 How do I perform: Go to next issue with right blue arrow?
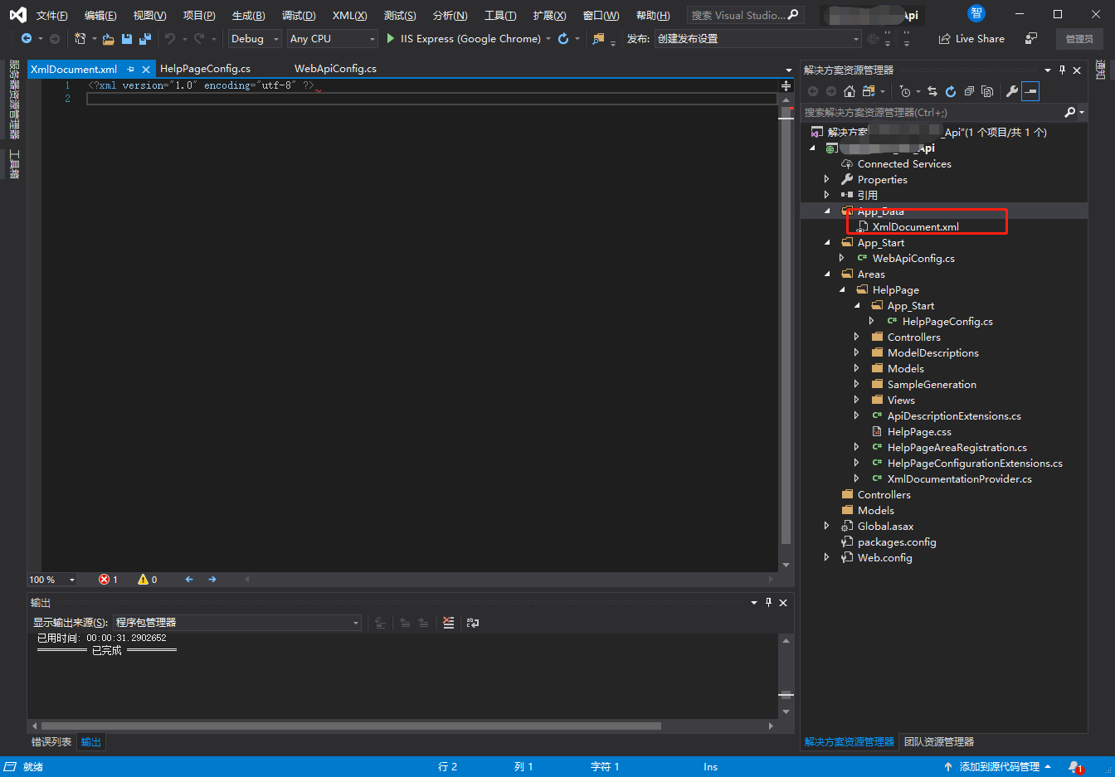212,580
